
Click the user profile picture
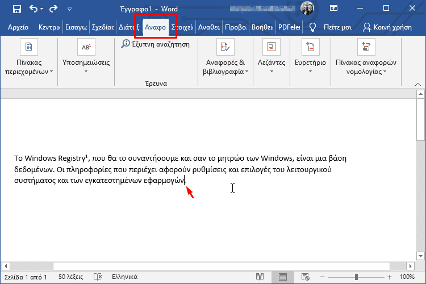click(307, 8)
